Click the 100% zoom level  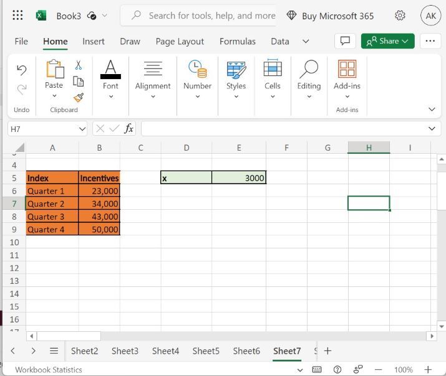click(x=404, y=370)
